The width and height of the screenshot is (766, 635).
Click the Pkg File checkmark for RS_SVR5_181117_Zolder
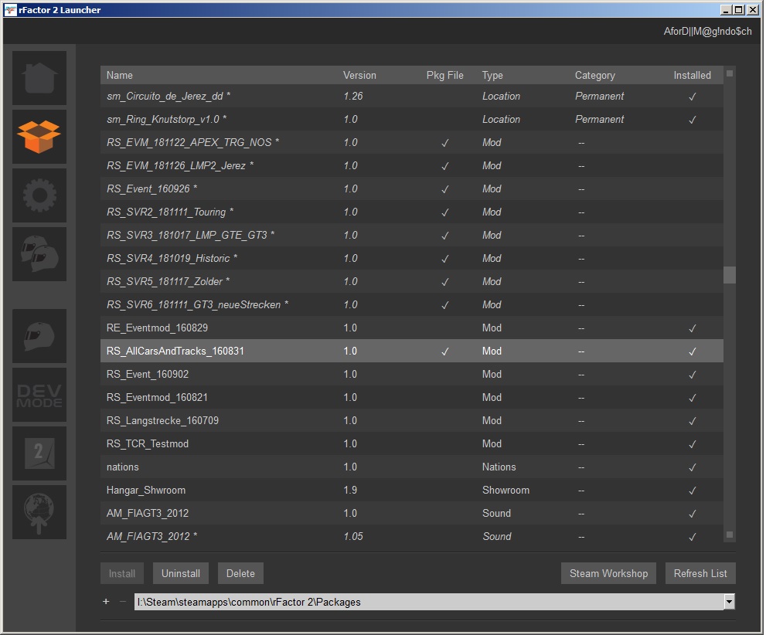click(444, 282)
